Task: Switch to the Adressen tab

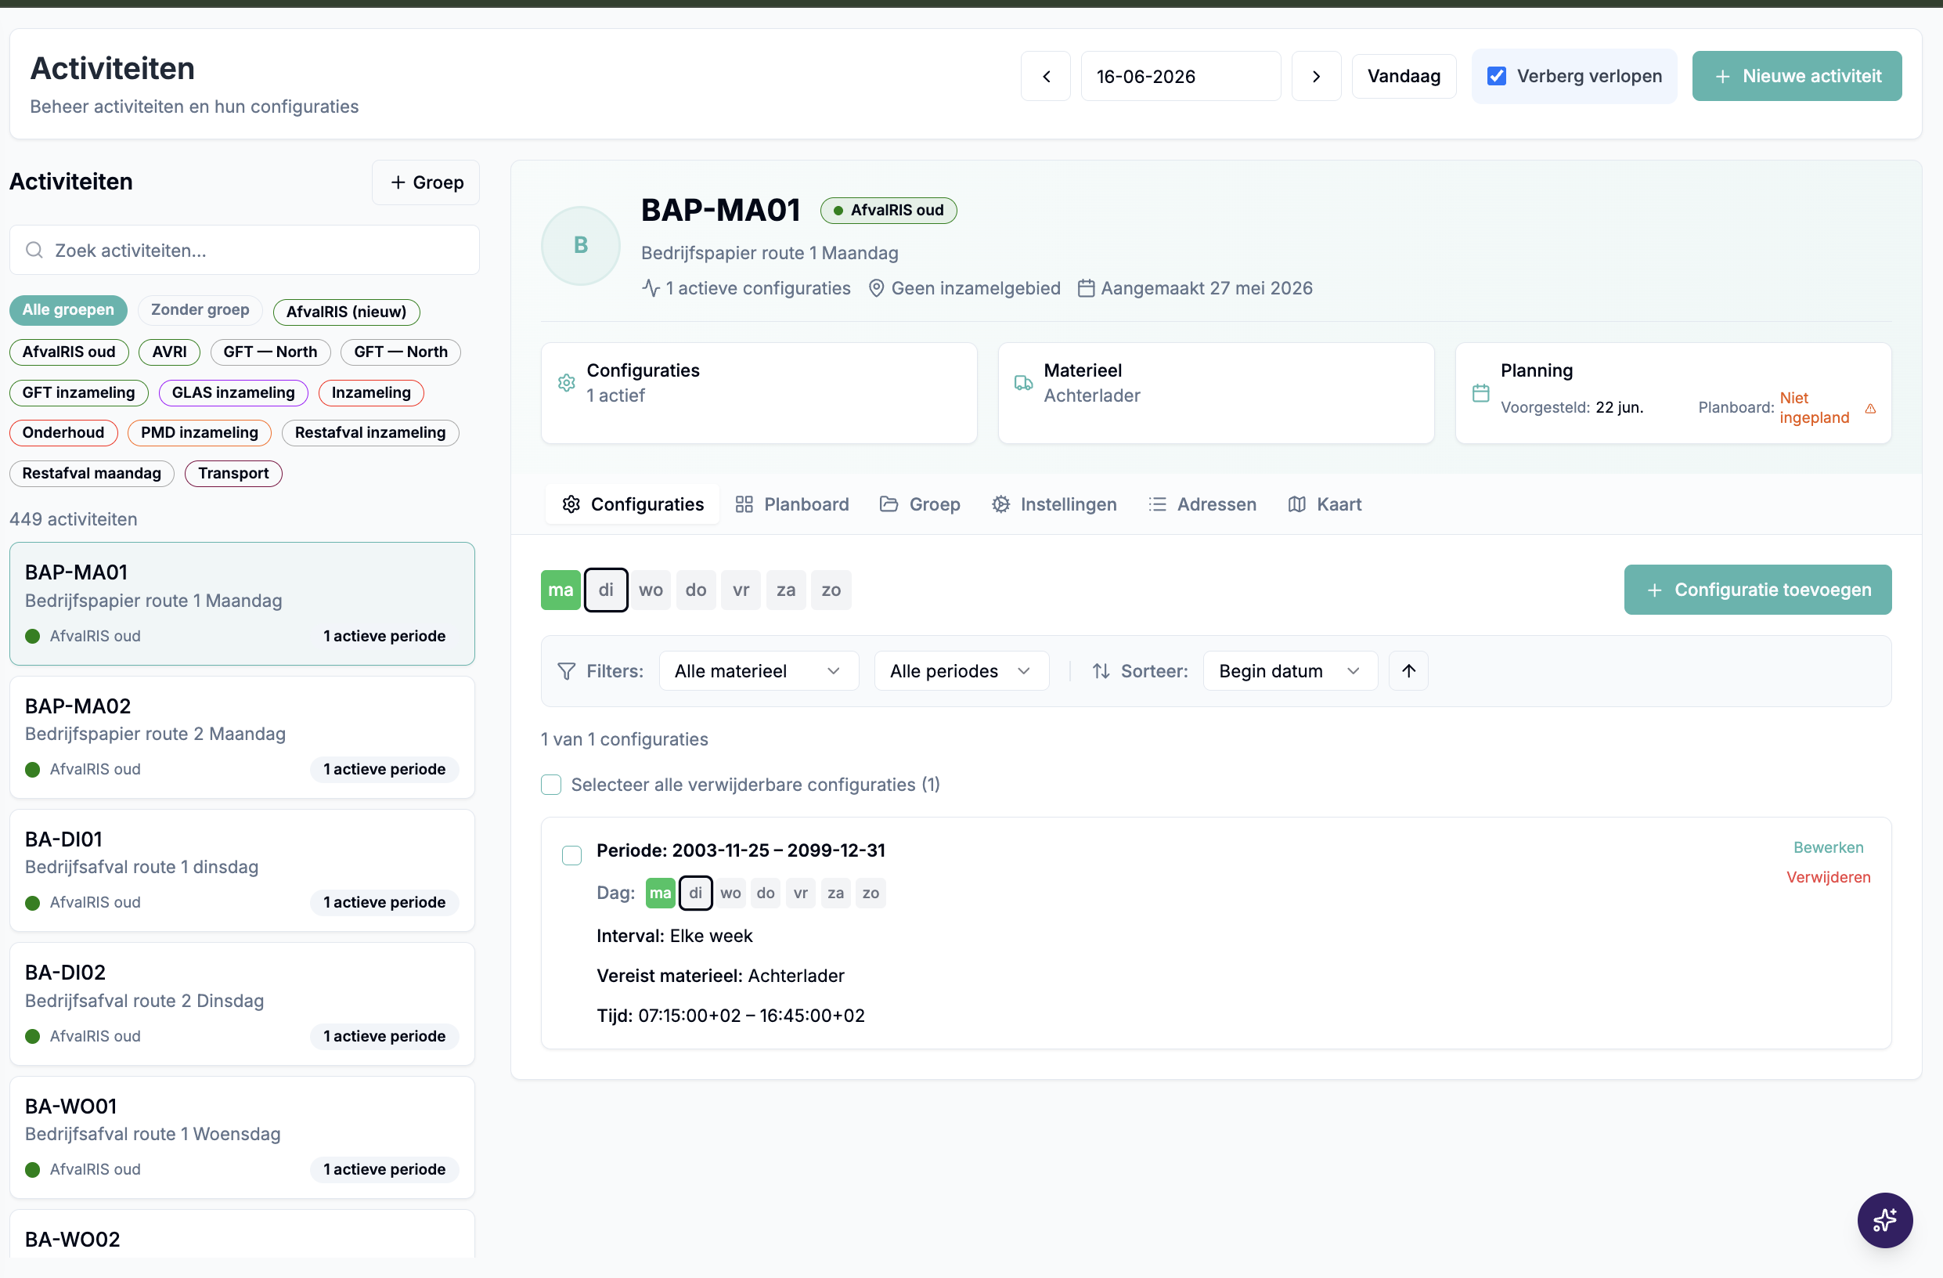Action: click(x=1202, y=504)
